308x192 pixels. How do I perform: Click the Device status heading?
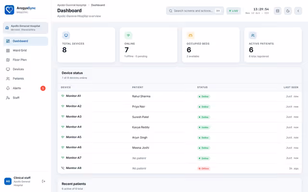point(72,73)
